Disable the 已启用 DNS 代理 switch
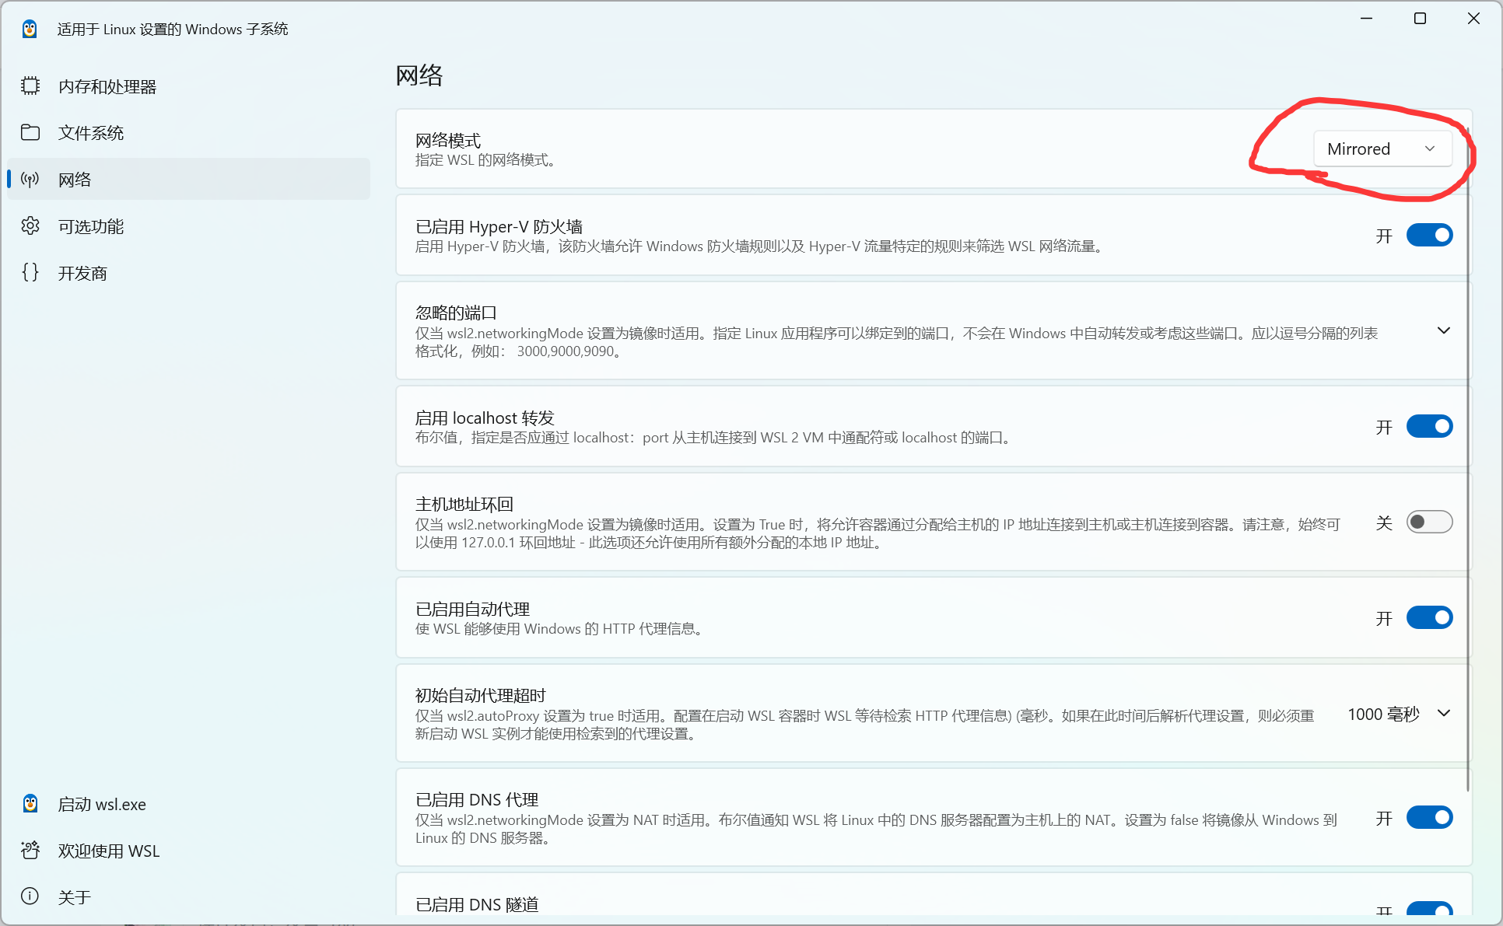The width and height of the screenshot is (1503, 926). click(1429, 817)
